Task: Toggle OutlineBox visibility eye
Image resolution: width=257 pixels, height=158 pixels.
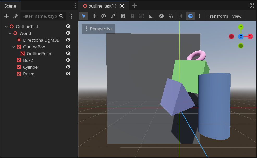Action: pyautogui.click(x=68, y=47)
